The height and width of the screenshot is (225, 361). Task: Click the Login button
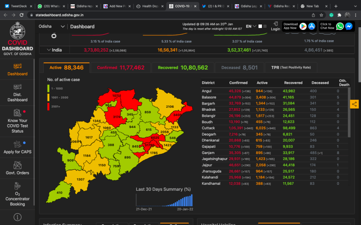coord(275,27)
